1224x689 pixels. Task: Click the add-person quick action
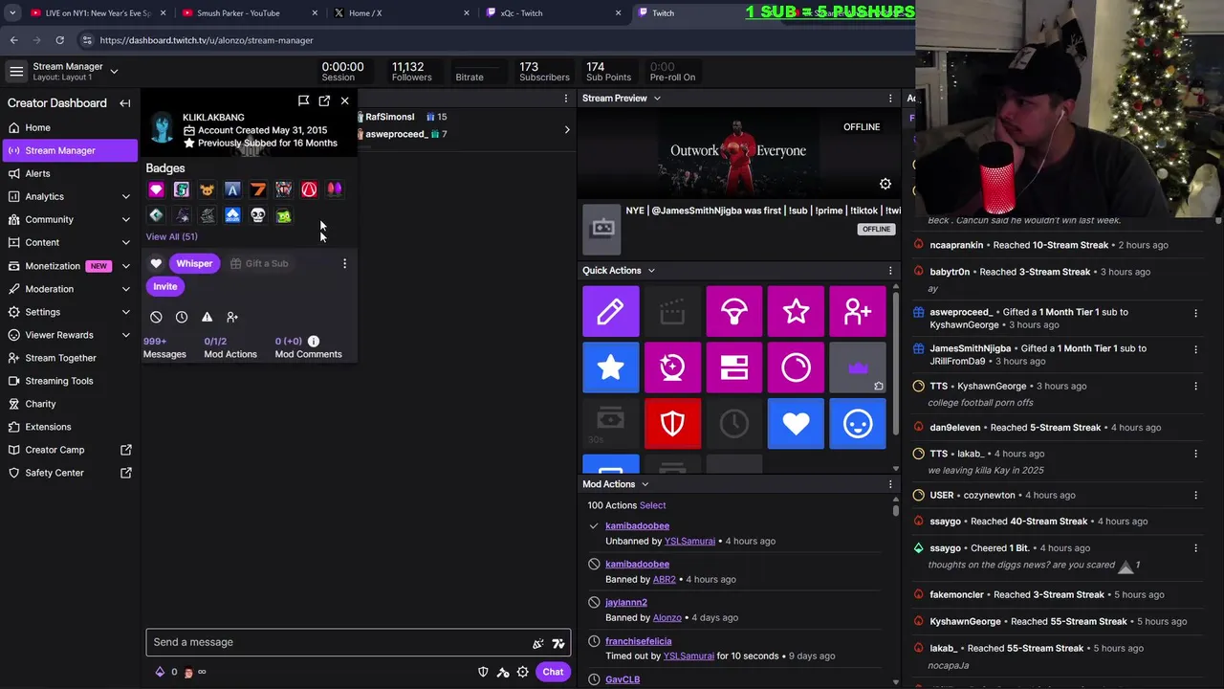pyautogui.click(x=858, y=311)
